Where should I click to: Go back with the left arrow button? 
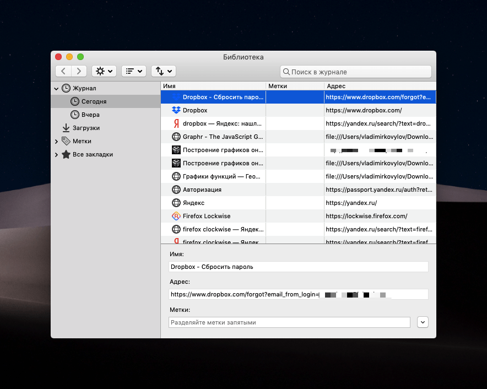click(x=63, y=71)
